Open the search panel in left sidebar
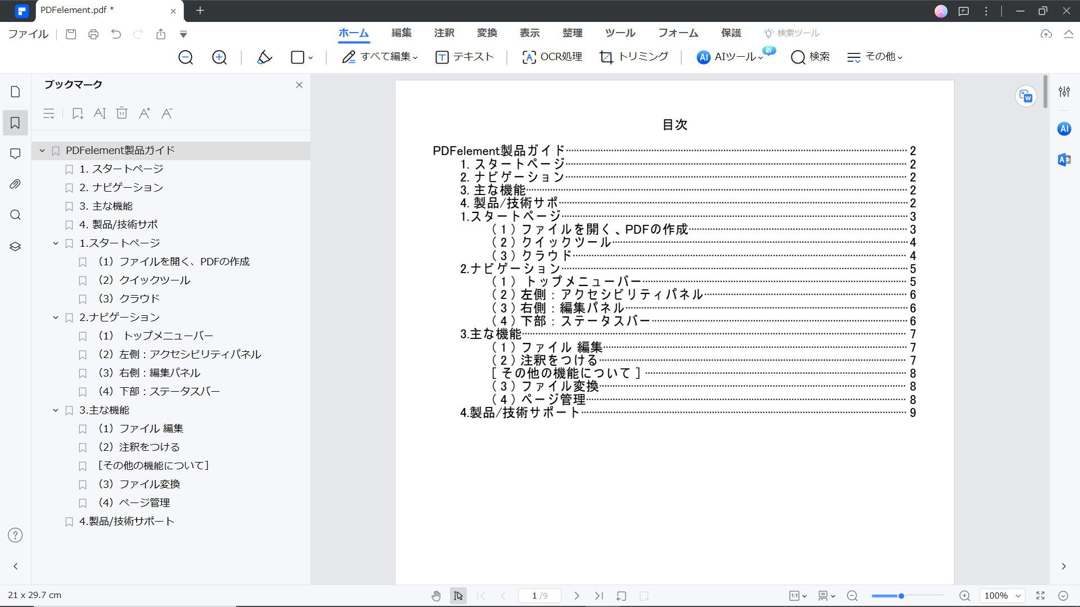This screenshot has height=607, width=1080. pyautogui.click(x=15, y=215)
